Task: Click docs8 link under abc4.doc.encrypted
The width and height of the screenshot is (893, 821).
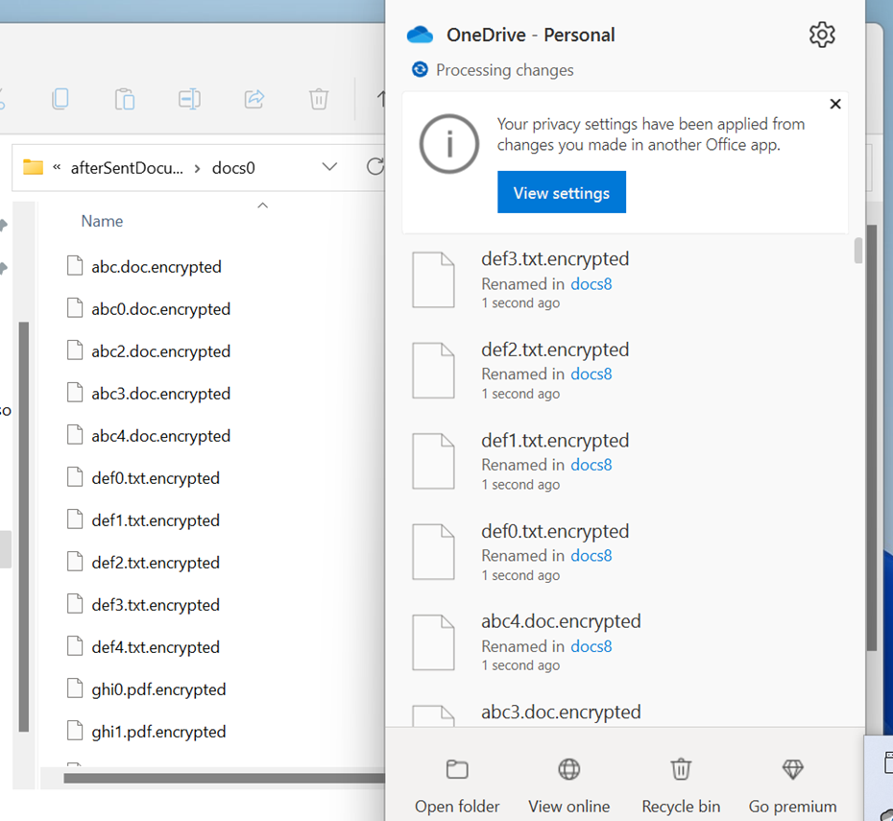Action: (x=591, y=646)
